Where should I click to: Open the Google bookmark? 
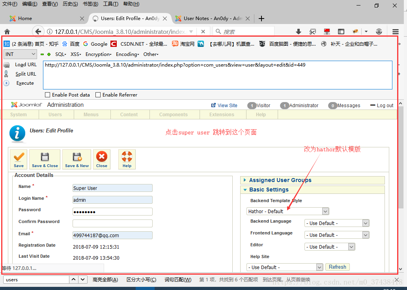click(95, 44)
